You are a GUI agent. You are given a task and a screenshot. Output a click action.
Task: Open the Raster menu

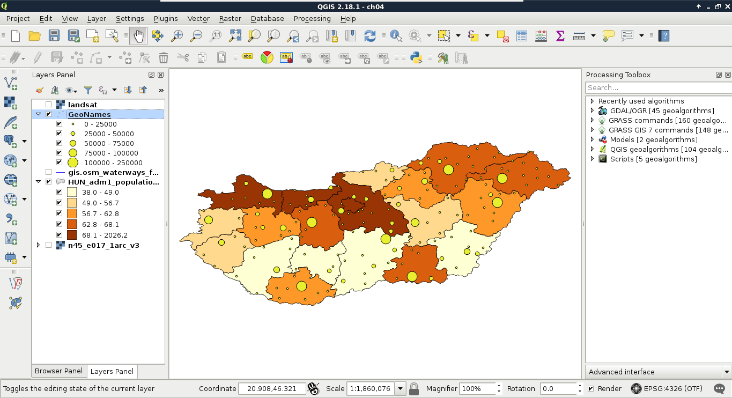[230, 18]
